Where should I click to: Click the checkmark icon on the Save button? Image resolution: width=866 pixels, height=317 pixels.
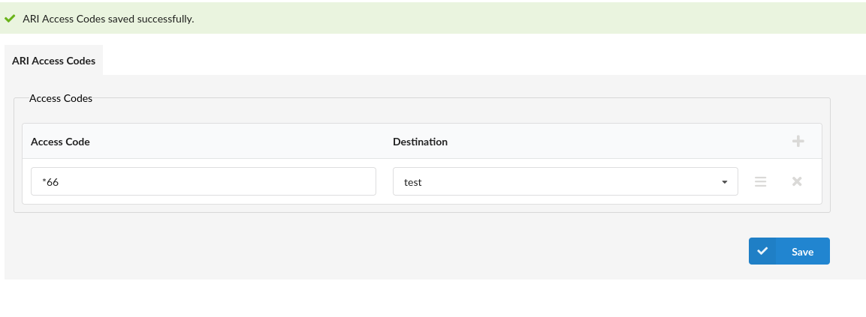click(x=762, y=251)
